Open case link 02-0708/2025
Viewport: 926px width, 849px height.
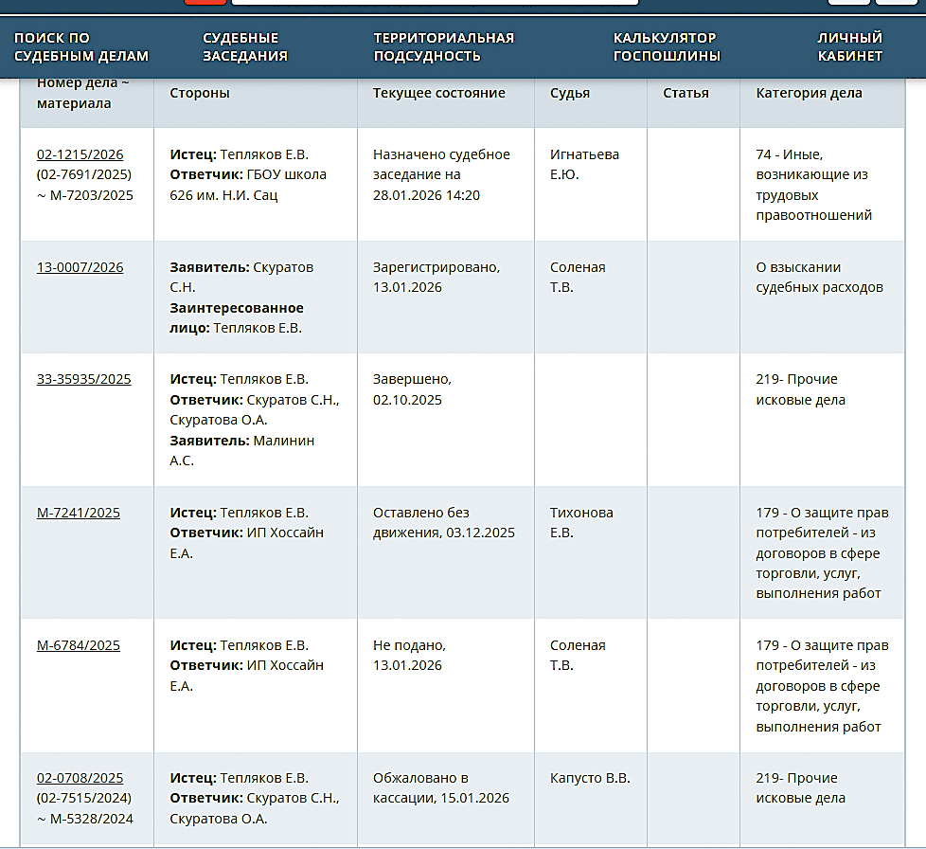pyautogui.click(x=80, y=778)
